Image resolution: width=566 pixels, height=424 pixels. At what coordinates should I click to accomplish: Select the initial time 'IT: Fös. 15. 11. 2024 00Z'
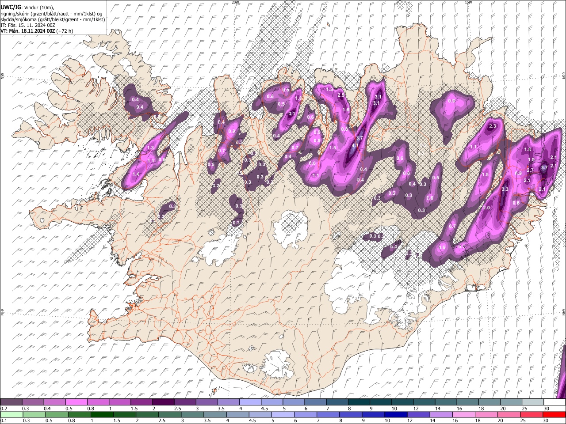click(x=27, y=25)
